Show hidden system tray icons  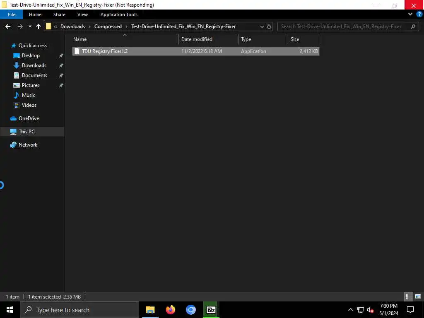point(350,310)
